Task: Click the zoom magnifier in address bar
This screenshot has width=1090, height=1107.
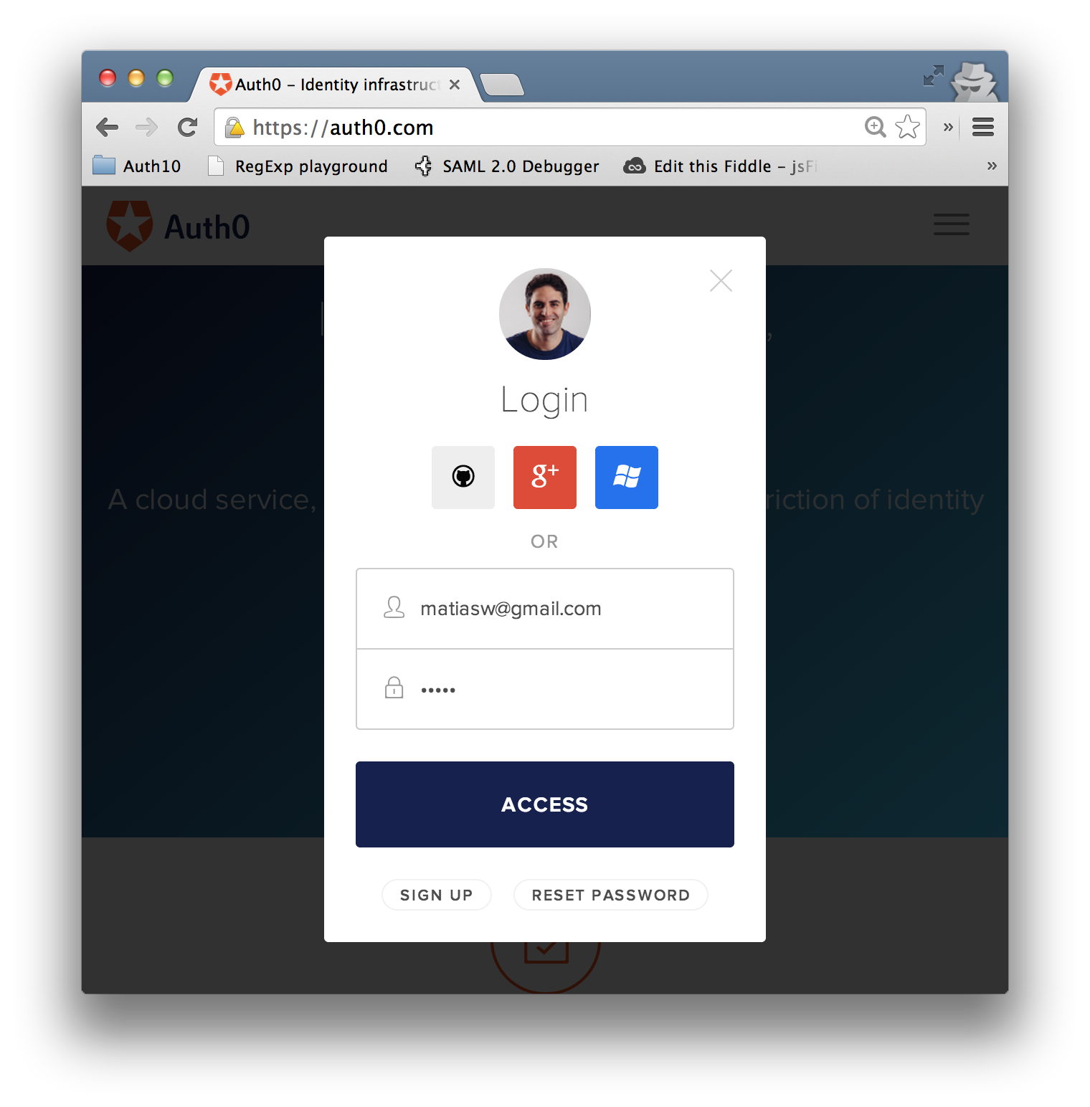Action: [875, 127]
